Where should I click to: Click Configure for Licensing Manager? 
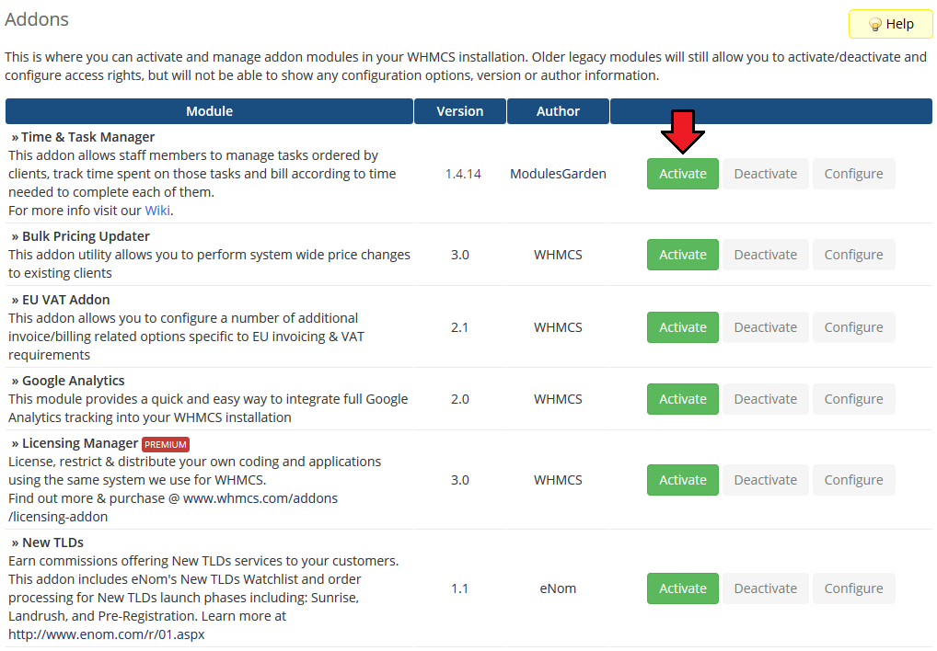(x=853, y=480)
